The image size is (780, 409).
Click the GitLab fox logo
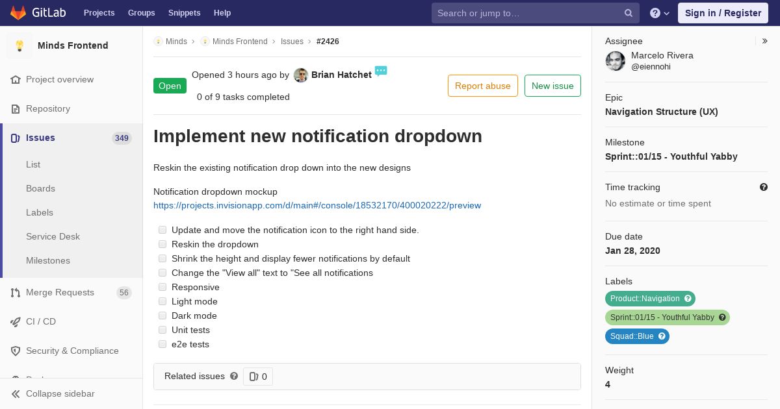pos(18,12)
